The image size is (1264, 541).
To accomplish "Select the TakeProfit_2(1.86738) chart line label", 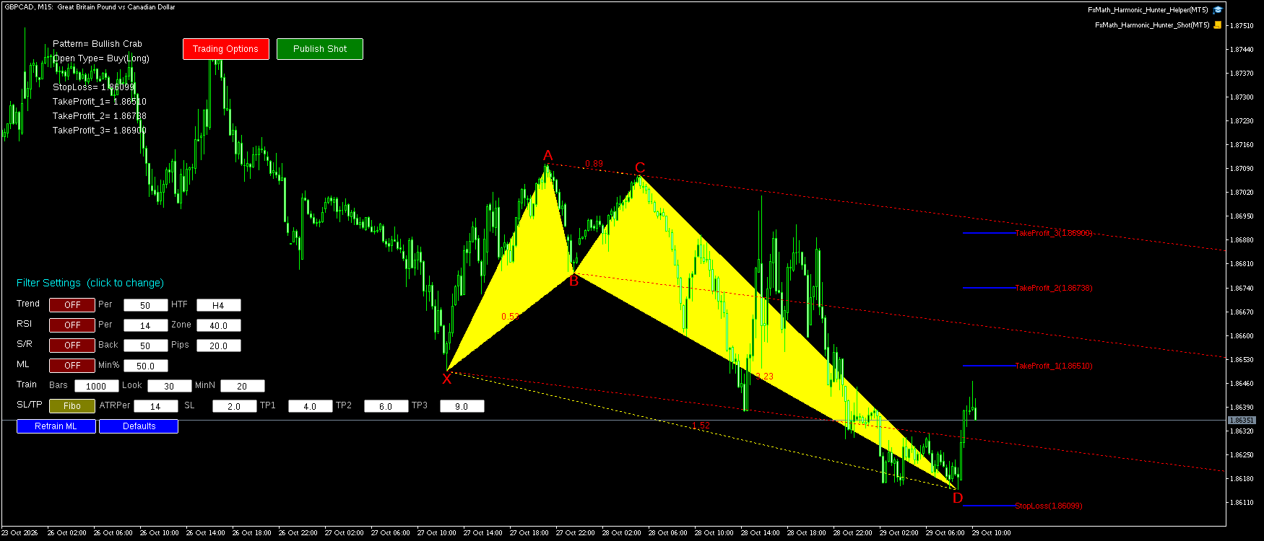I will pyautogui.click(x=1054, y=289).
